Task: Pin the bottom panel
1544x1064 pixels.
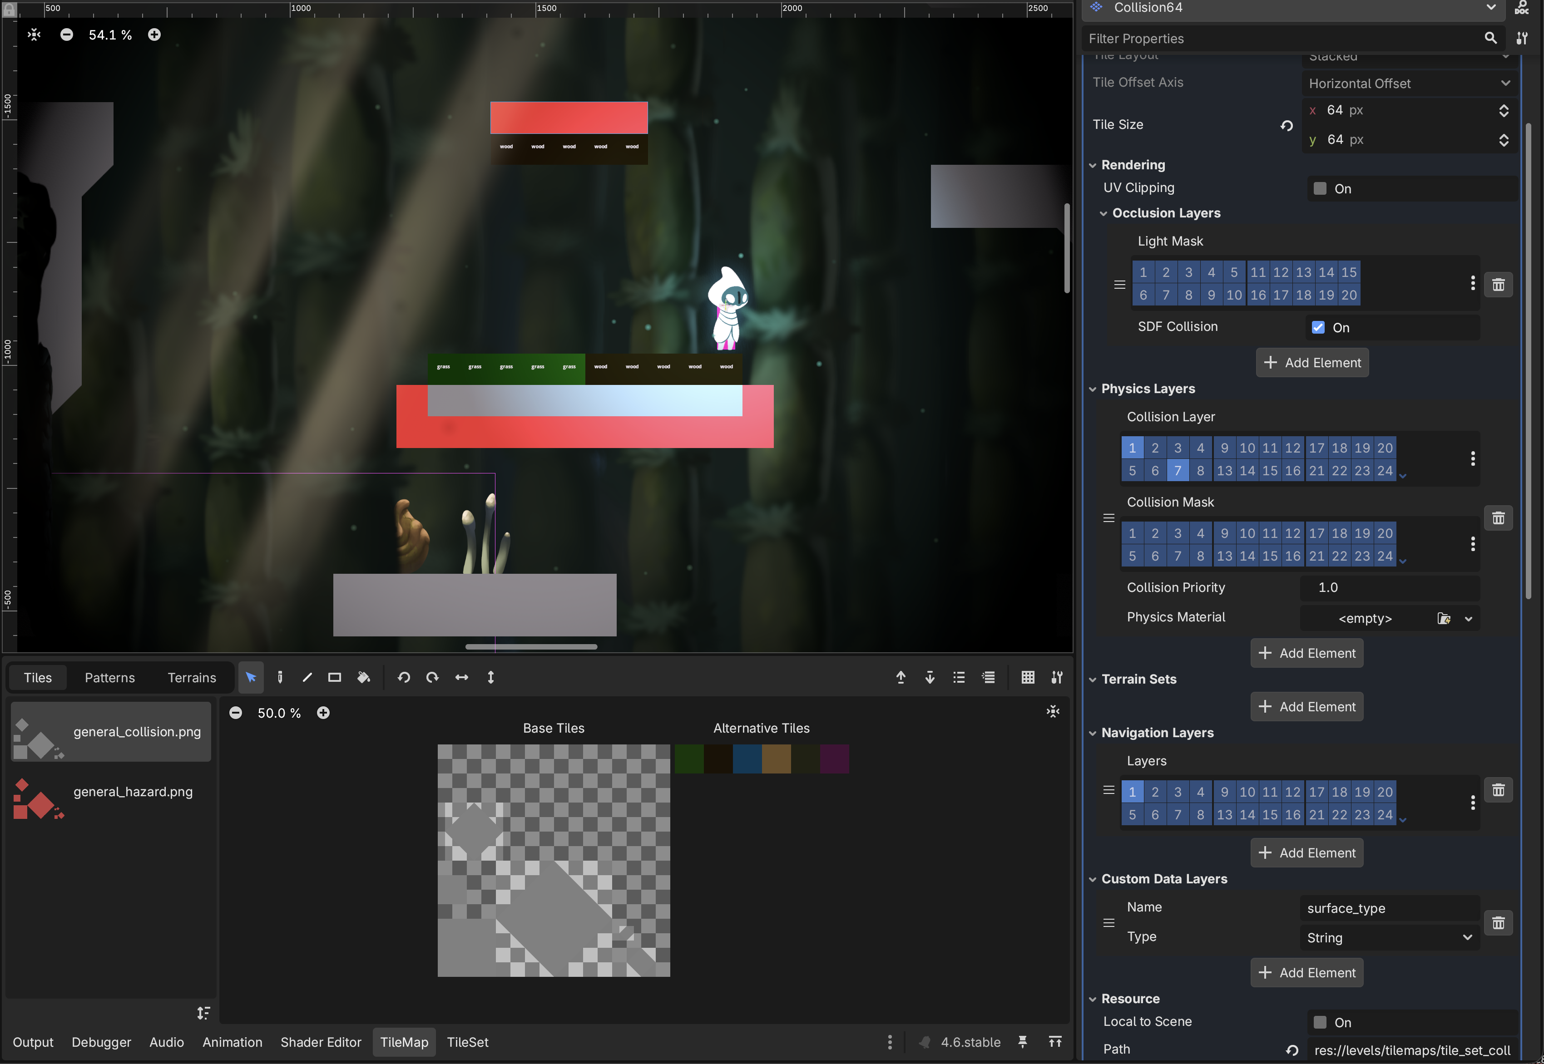Action: click(x=1022, y=1042)
